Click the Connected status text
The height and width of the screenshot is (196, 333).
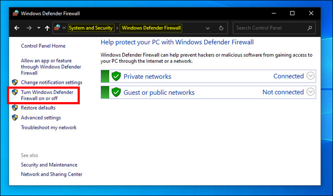[x=288, y=76]
